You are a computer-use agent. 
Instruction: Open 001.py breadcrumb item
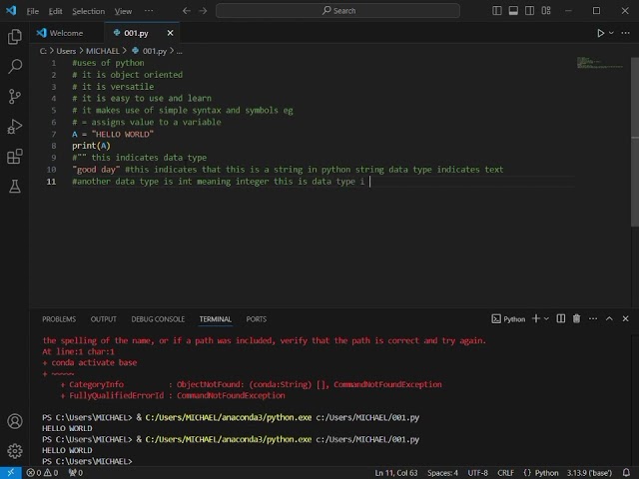[x=150, y=51]
